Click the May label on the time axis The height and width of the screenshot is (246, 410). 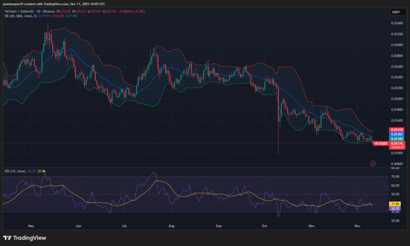[31, 226]
